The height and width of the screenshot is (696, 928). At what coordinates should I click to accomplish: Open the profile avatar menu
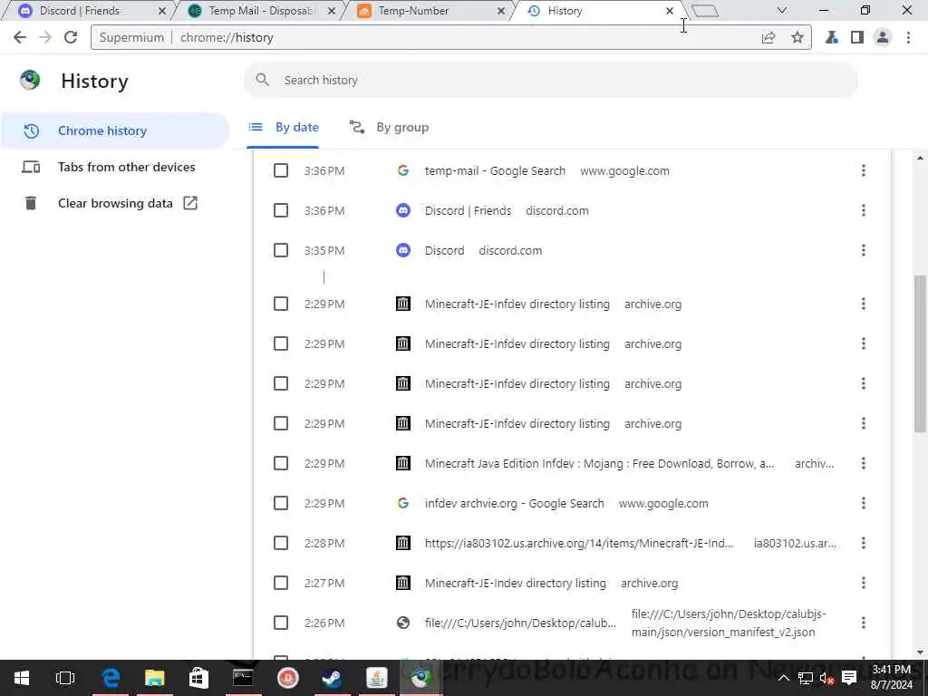883,37
